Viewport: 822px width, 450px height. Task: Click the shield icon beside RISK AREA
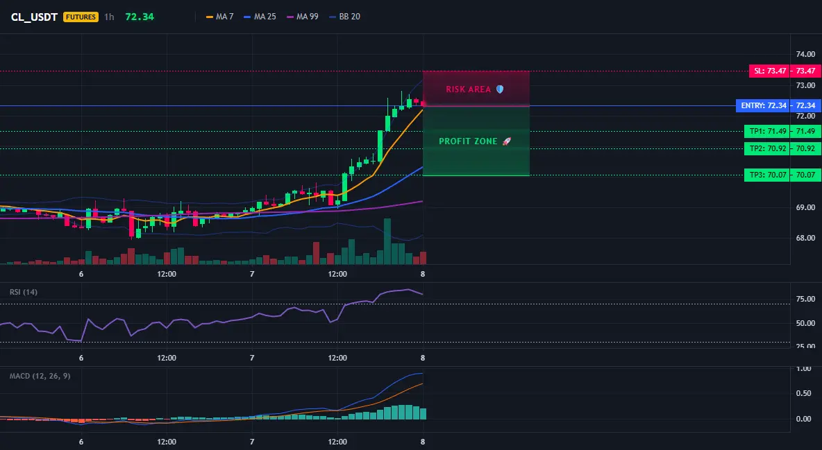[500, 89]
